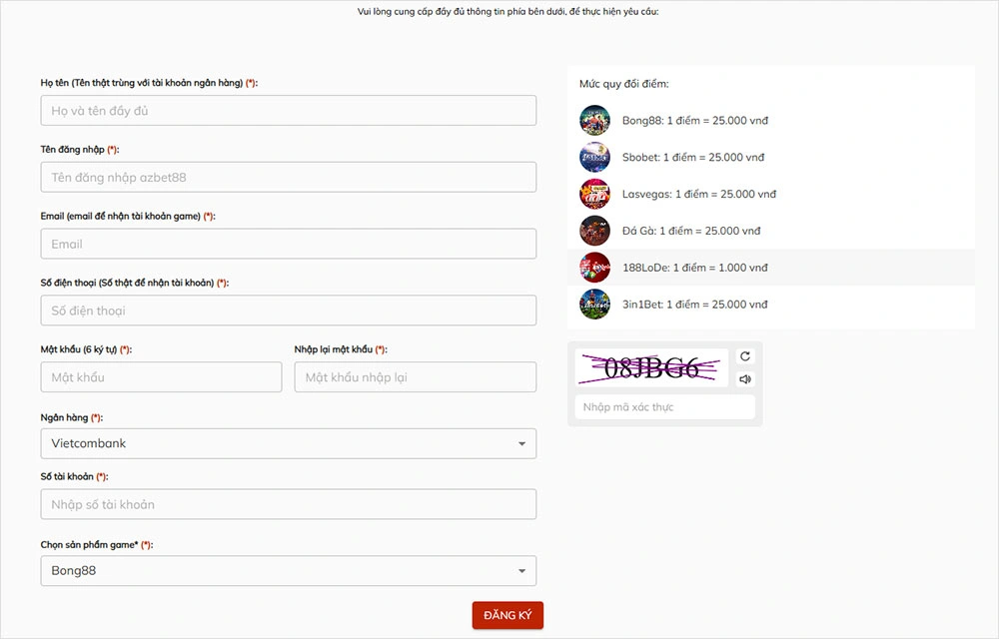Click the ĐĂNG KÝ button
999x639 pixels.
[507, 615]
